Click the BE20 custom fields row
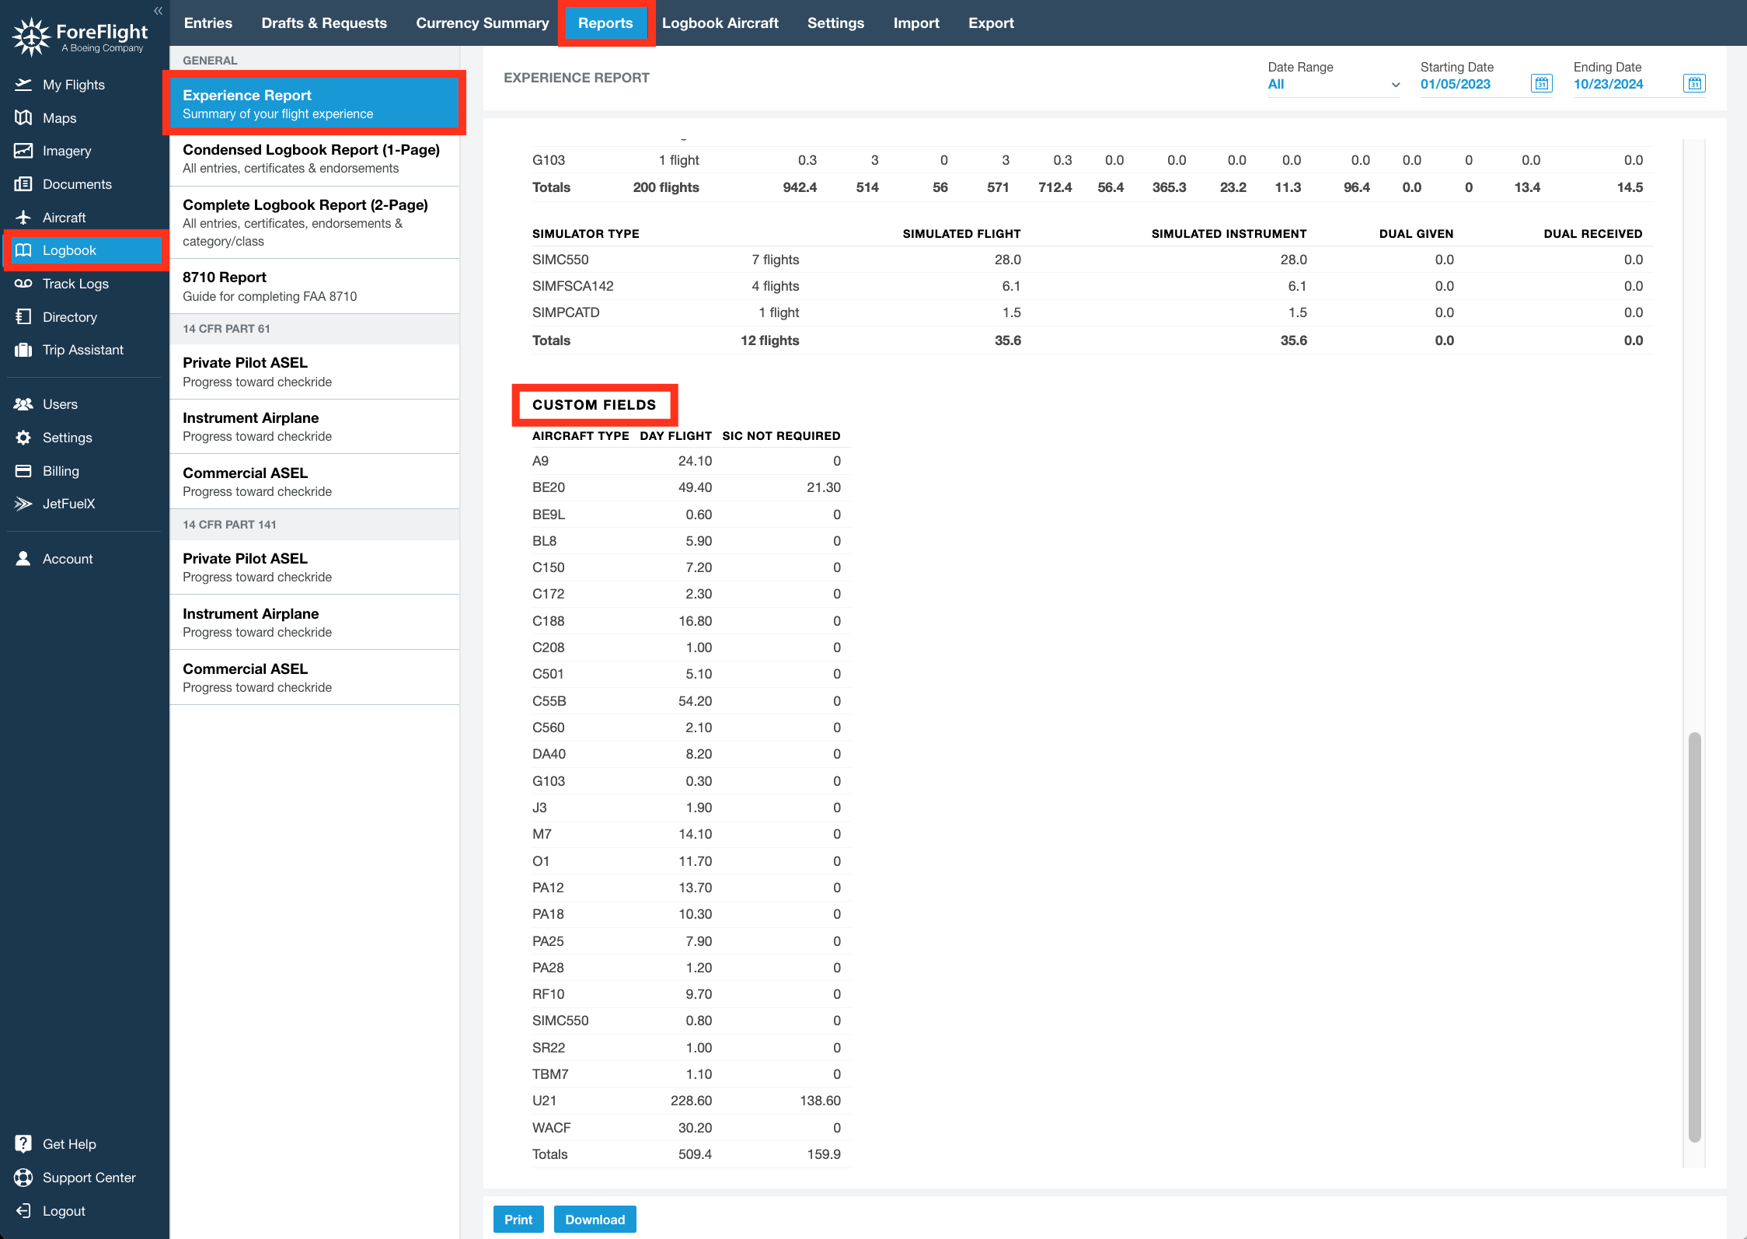The height and width of the screenshot is (1239, 1747). tap(691, 487)
